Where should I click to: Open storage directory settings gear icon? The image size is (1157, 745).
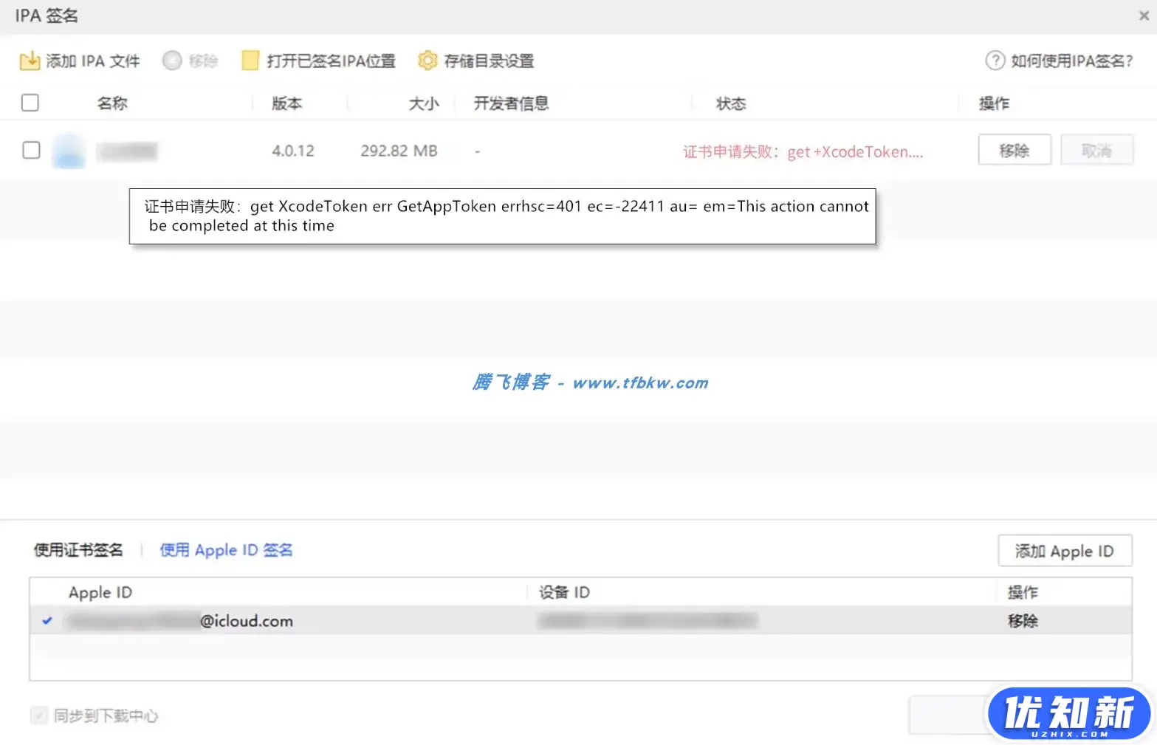pos(428,61)
